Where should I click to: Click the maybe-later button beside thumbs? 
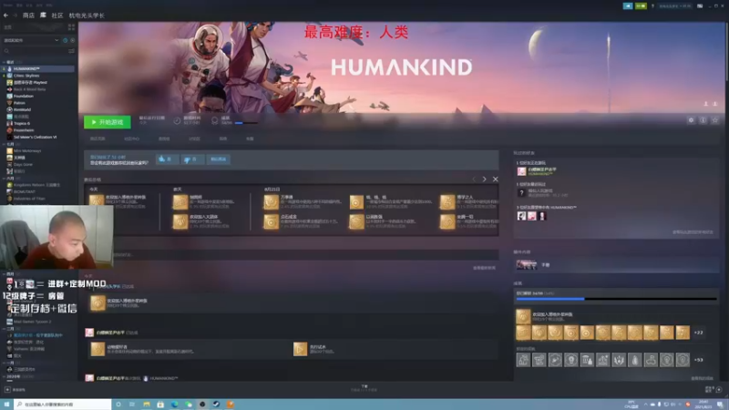[218, 159]
